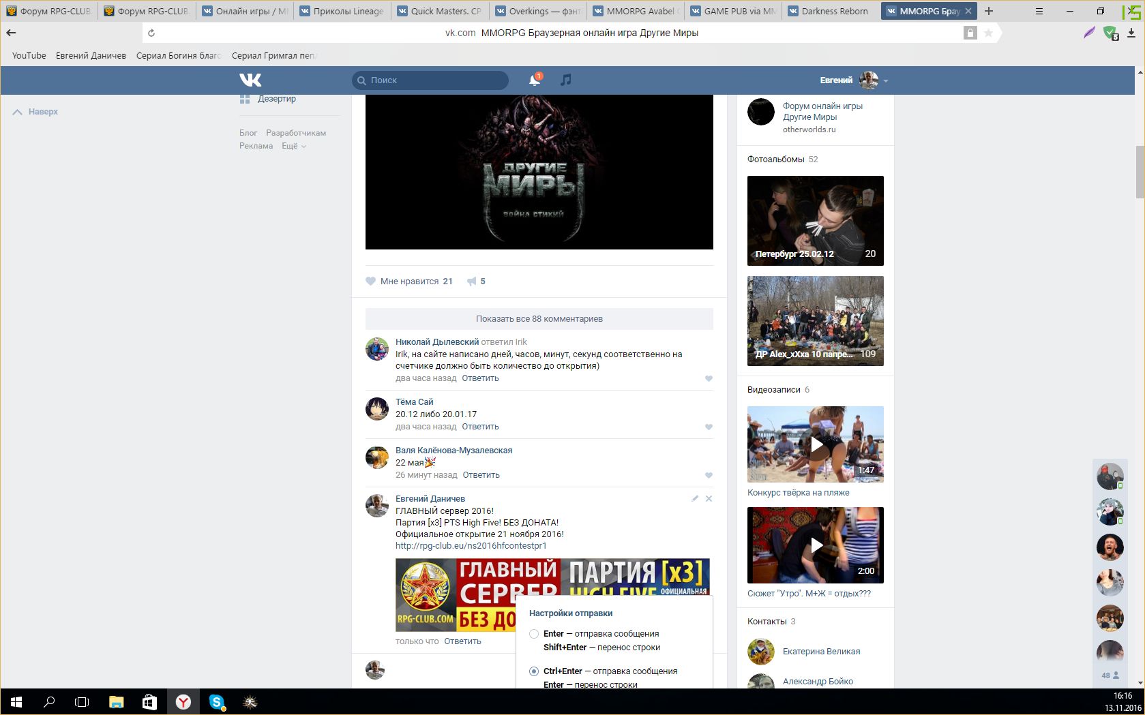The image size is (1145, 715).
Task: Play the Конкурс твёрка на пляже video
Action: (x=815, y=444)
